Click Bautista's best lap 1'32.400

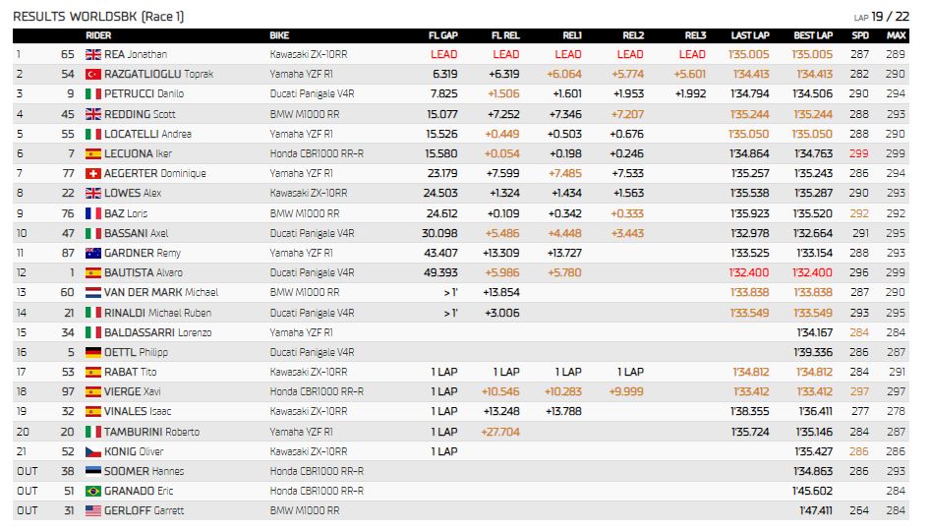pyautogui.click(x=812, y=272)
